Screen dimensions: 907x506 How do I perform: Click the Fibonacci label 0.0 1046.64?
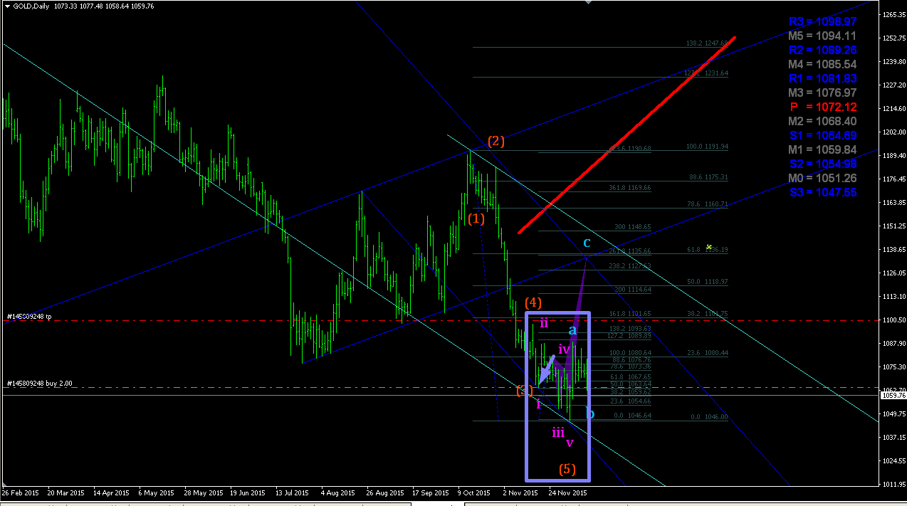point(632,415)
